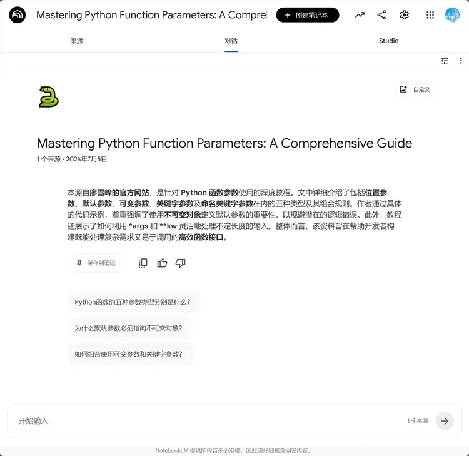This screenshot has width=469, height=456.
Task: Open the chat more-options menu
Action: 461,61
